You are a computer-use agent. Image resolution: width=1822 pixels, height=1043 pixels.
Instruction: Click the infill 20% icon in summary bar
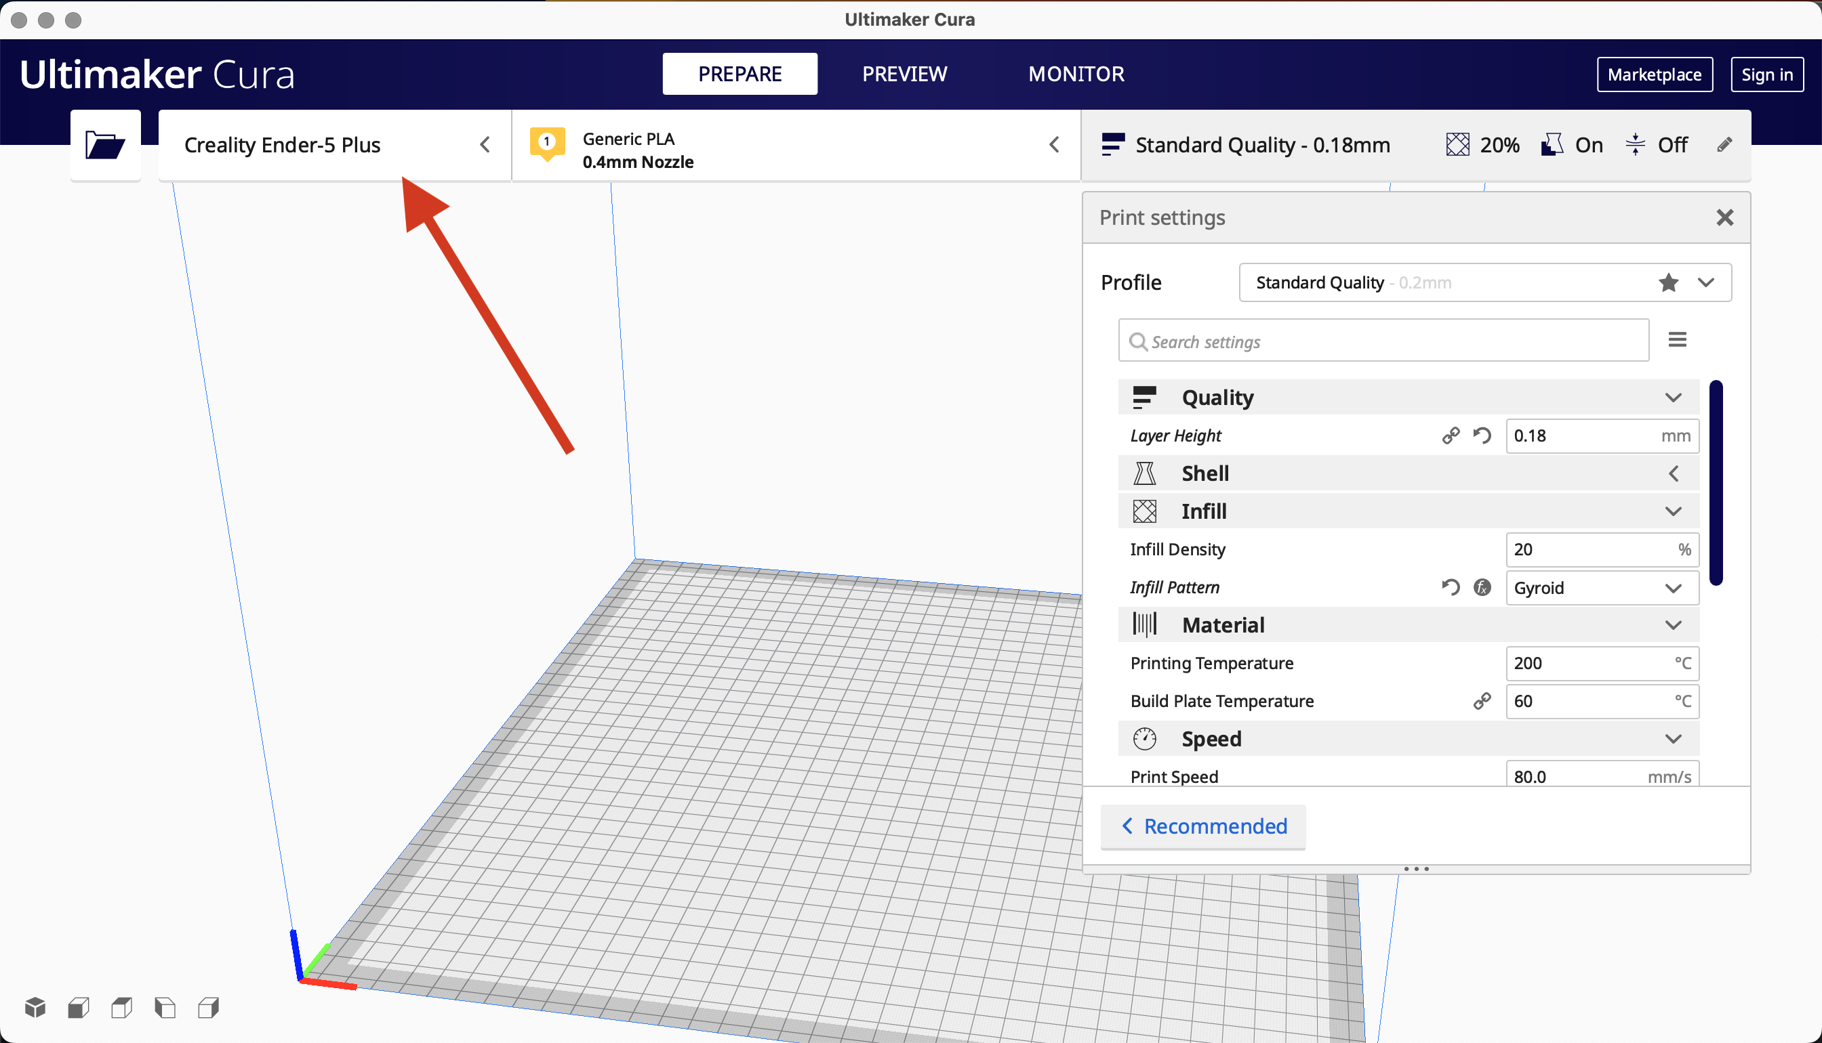[x=1458, y=145]
